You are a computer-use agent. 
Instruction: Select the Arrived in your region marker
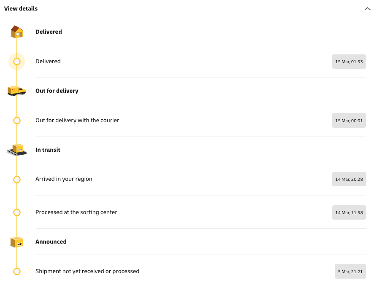17,179
